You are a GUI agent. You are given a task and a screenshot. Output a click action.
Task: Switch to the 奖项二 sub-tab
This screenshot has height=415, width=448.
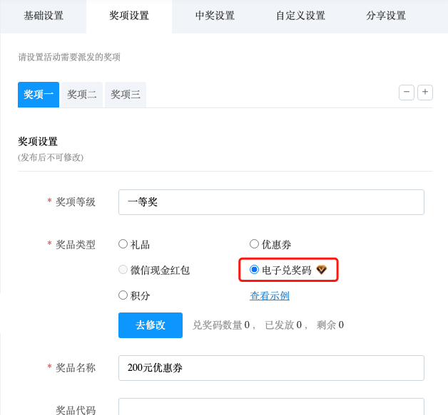[x=82, y=95]
